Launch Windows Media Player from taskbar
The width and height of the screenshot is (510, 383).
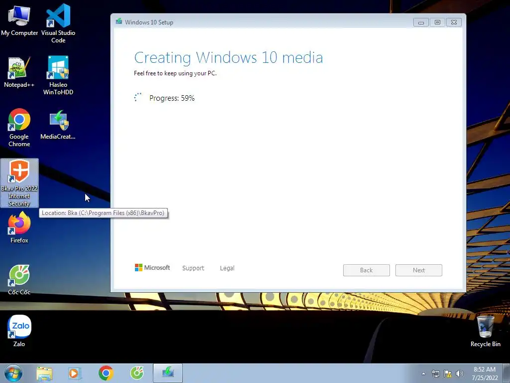coord(75,373)
